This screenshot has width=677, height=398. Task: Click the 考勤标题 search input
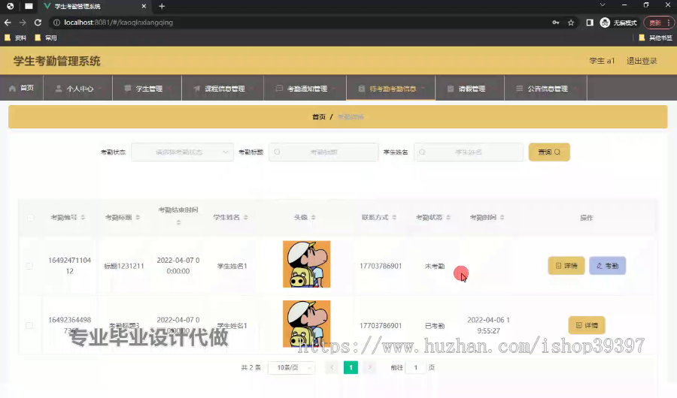tap(323, 152)
